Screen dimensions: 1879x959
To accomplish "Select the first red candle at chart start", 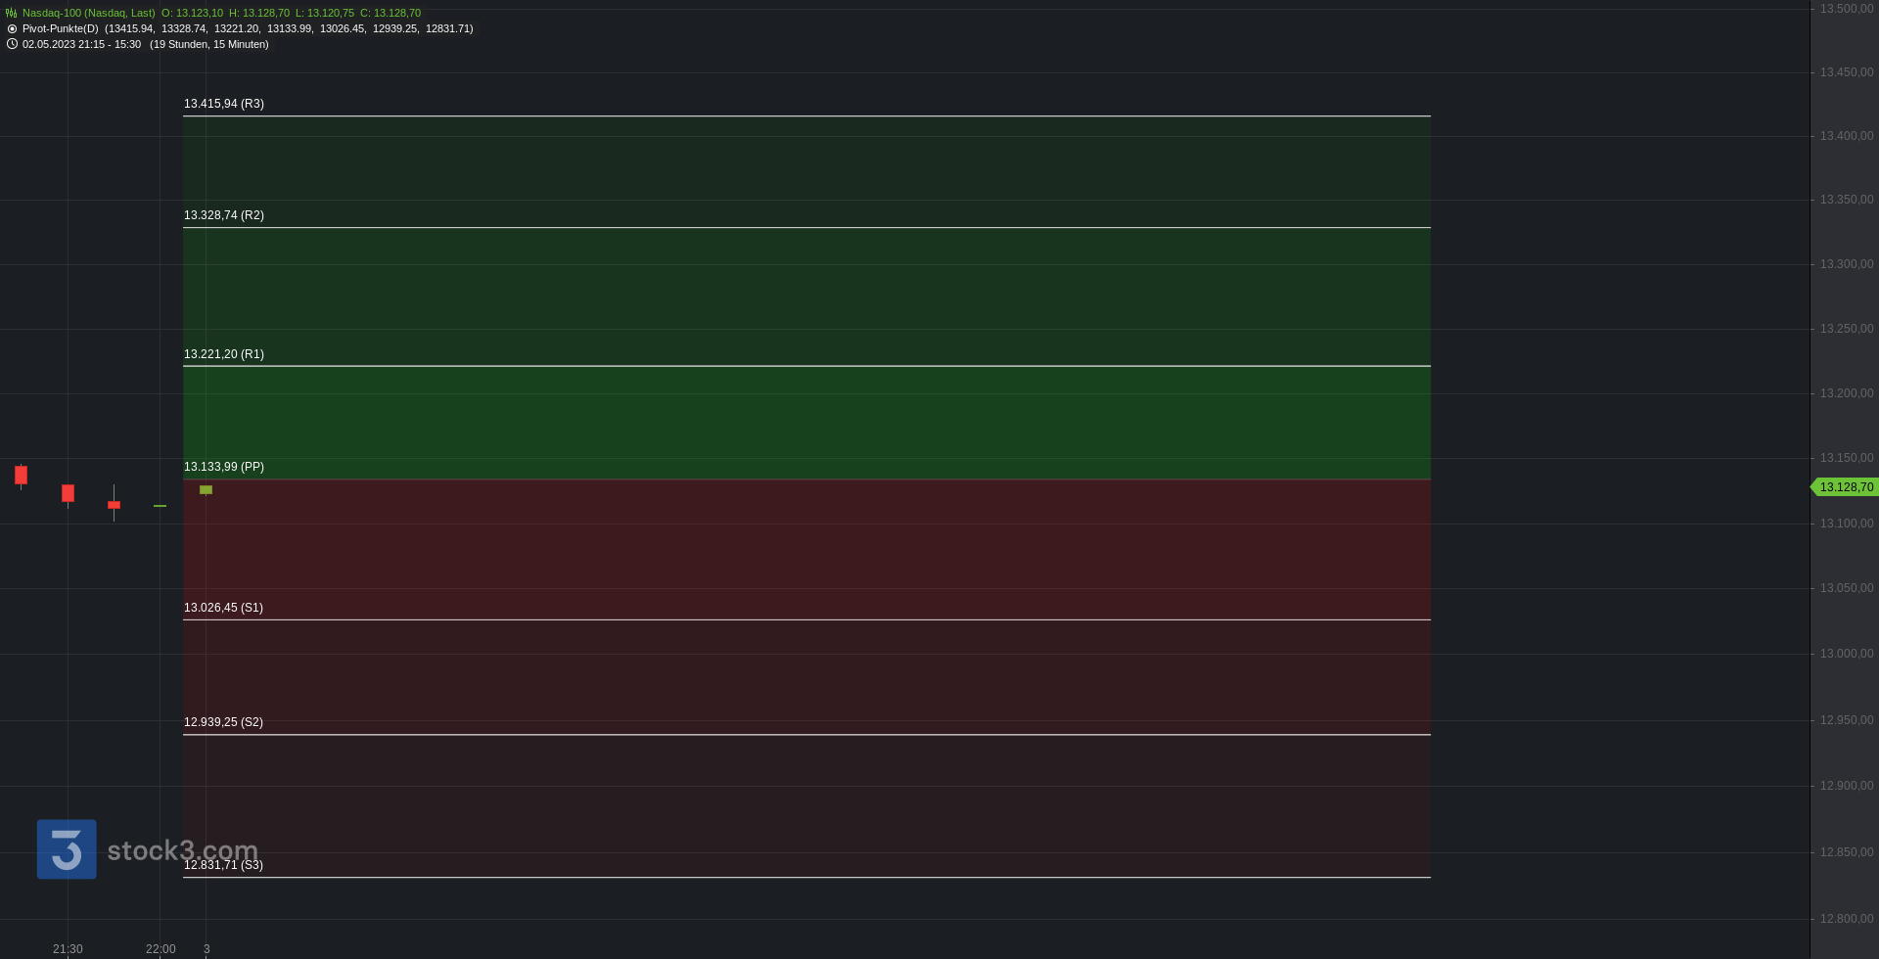I will point(21,476).
